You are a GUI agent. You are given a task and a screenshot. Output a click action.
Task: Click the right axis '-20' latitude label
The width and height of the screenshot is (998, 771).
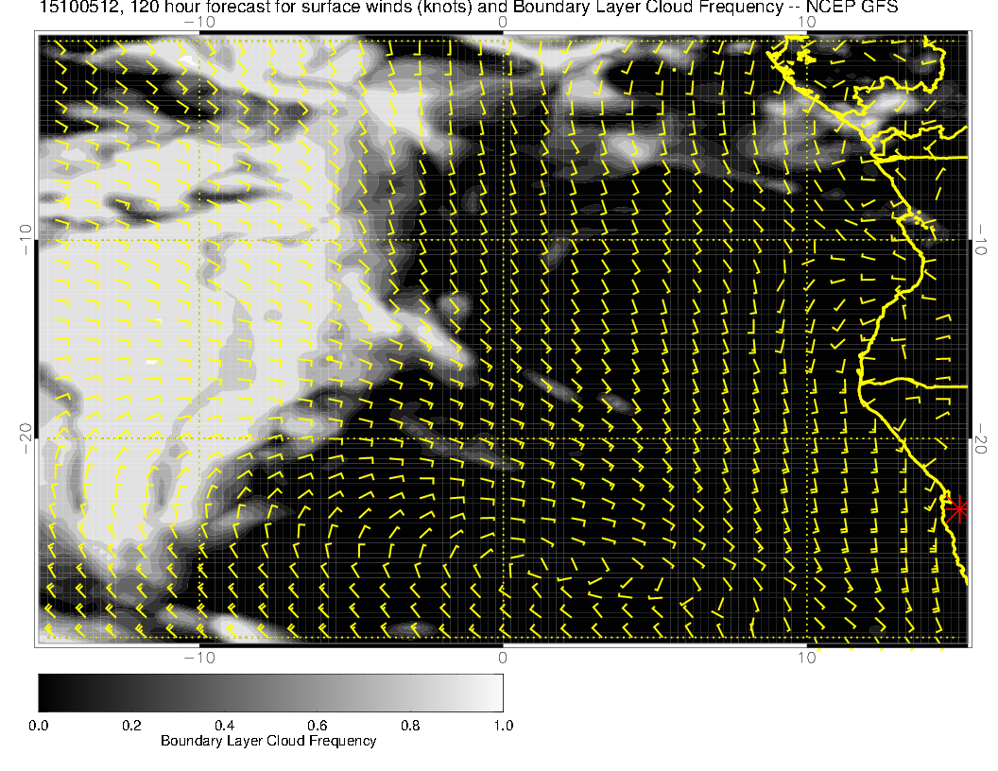click(x=981, y=438)
